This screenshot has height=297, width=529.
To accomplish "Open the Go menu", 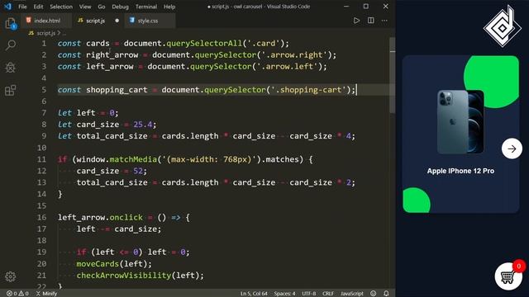I will (102, 7).
